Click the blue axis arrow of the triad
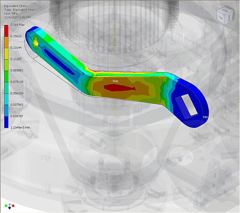Screen dimensions: 240x213 click(x=10, y=208)
